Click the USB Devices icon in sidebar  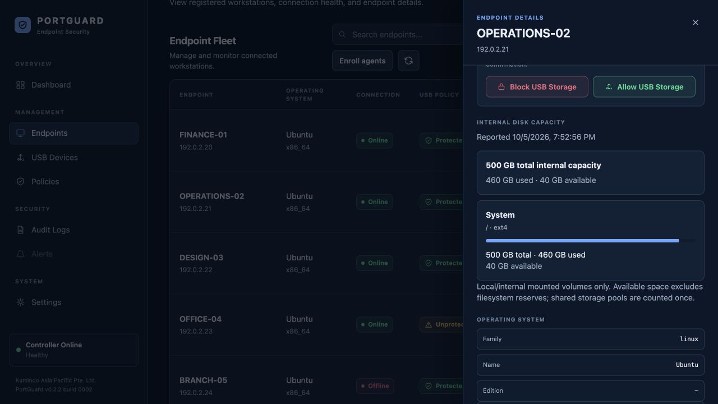(x=20, y=158)
